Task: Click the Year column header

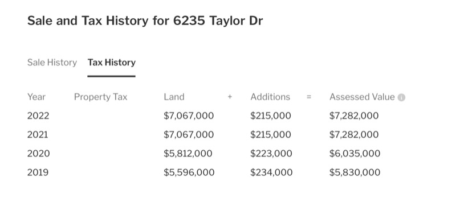Action: [36, 97]
